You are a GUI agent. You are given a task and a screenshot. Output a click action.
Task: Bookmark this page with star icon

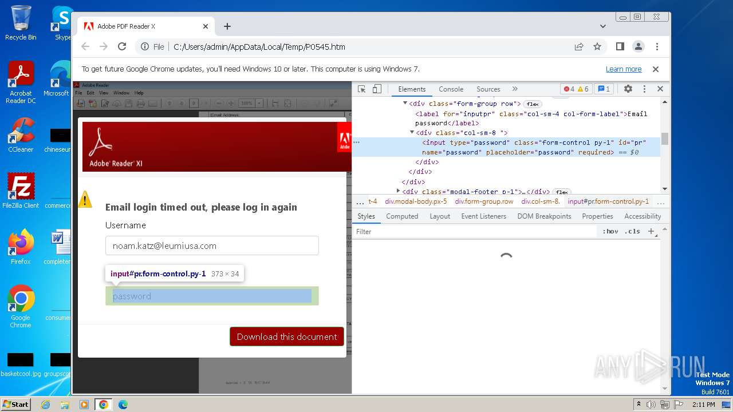click(x=597, y=47)
